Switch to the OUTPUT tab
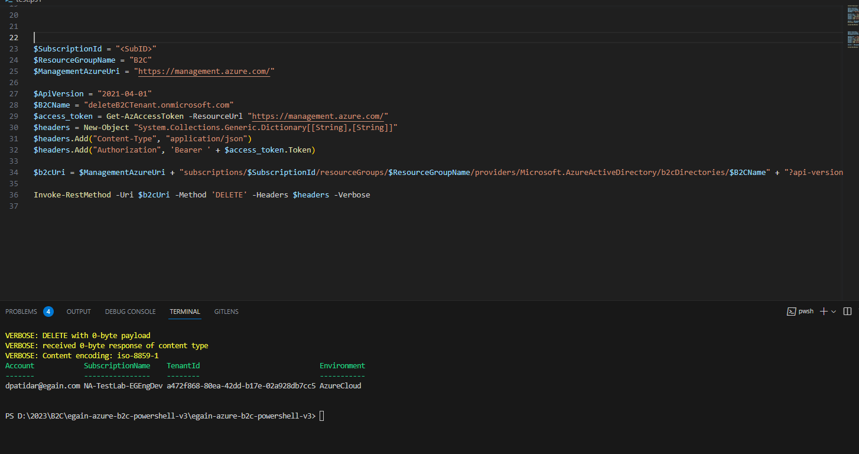Viewport: 859px width, 454px height. pos(79,312)
